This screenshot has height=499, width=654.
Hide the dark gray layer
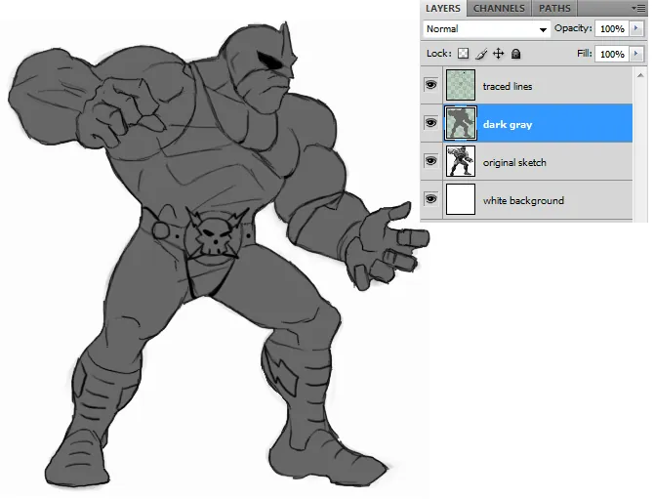(x=430, y=123)
